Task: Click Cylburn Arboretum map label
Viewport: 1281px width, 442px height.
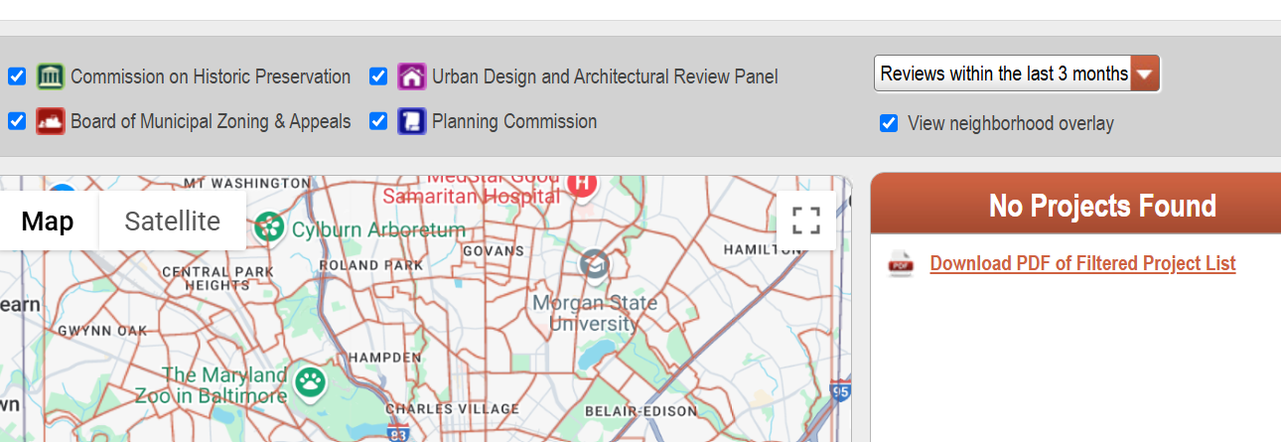Action: 378,230
